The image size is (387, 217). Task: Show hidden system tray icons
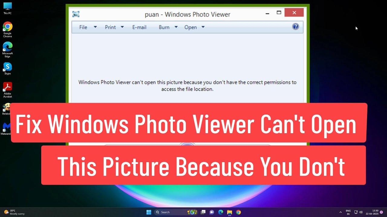(341, 212)
